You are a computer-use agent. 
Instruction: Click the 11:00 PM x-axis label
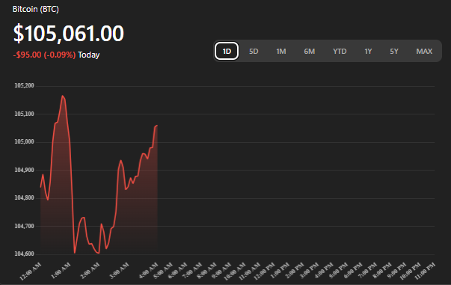pyautogui.click(x=425, y=272)
